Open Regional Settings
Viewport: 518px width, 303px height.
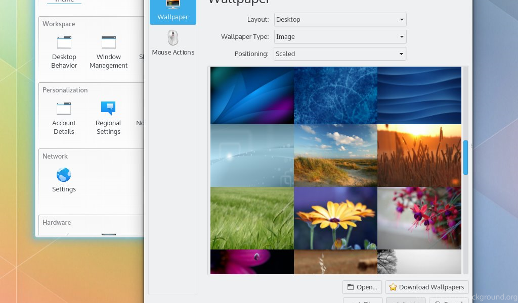click(108, 109)
